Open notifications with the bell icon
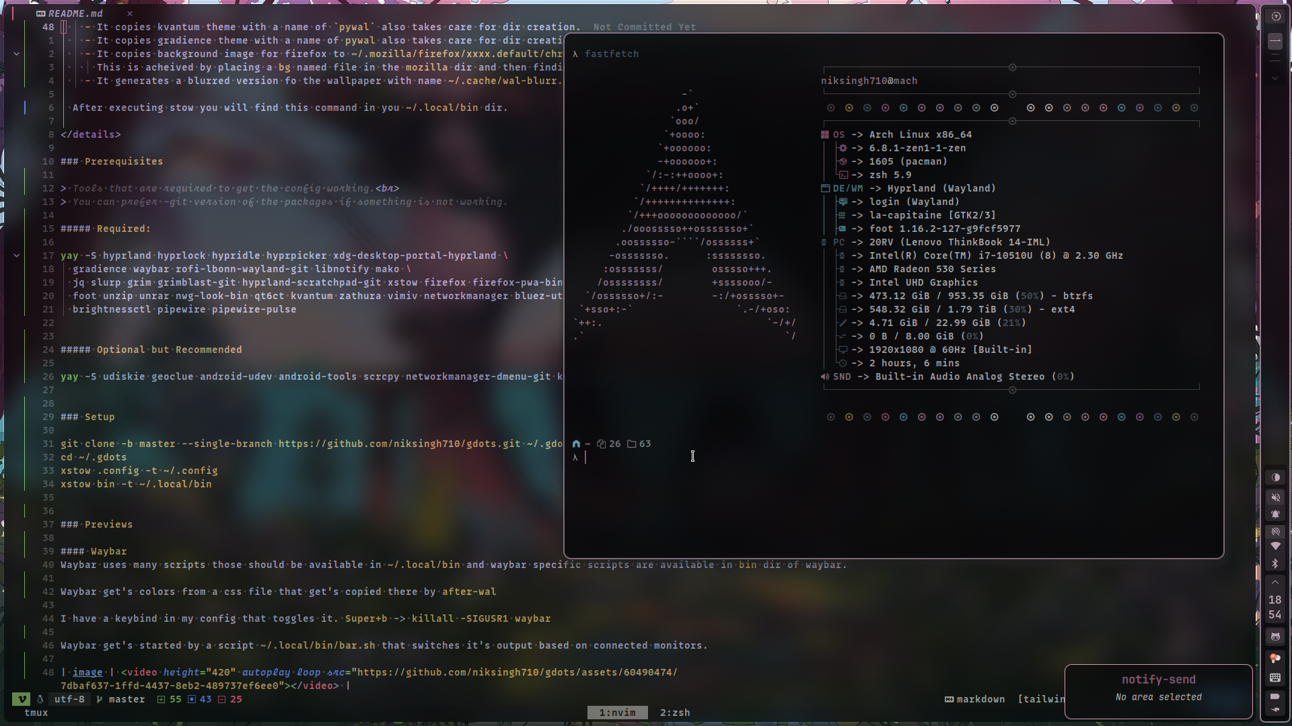The image size is (1292, 726). [x=1275, y=514]
